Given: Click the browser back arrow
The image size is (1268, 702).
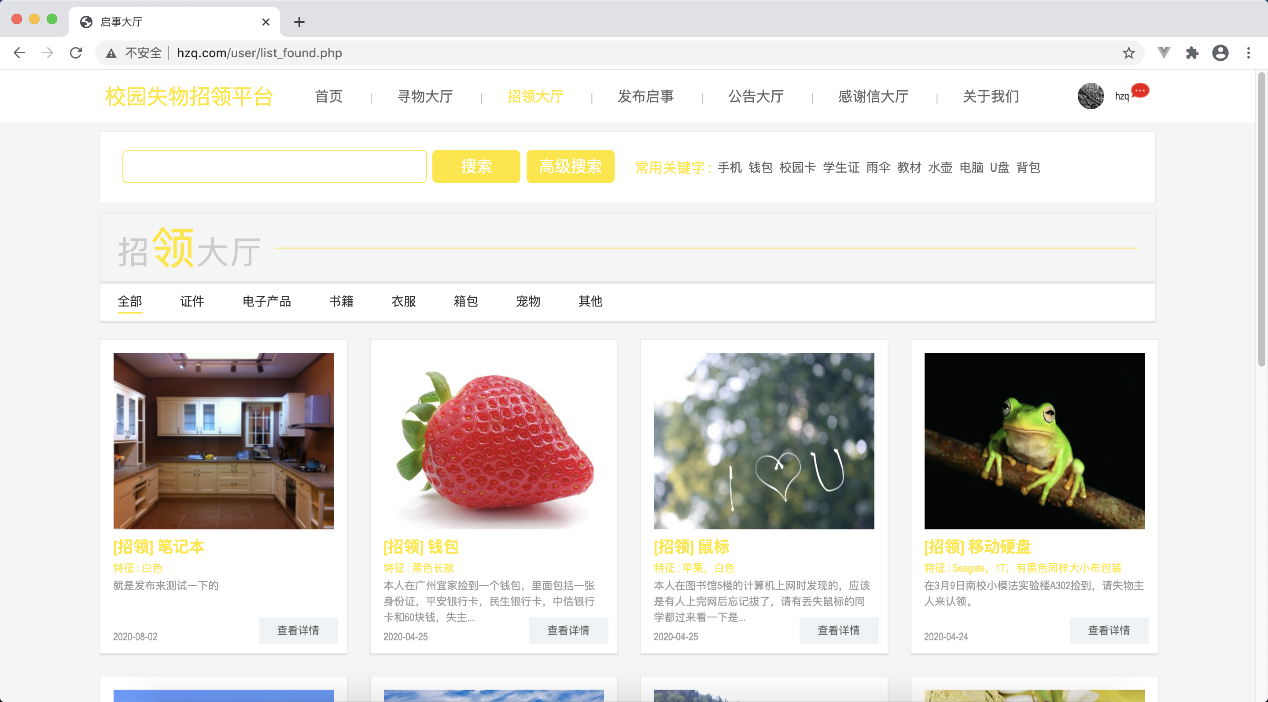Looking at the screenshot, I should tap(19, 53).
